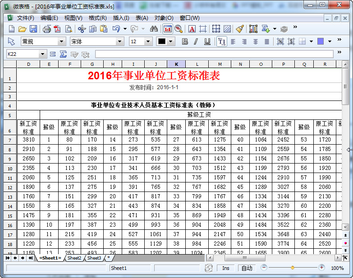Open a file with the folder icon
The image size is (353, 278).
(22, 29)
